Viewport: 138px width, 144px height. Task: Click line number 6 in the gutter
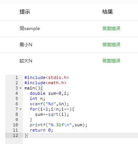(17, 104)
